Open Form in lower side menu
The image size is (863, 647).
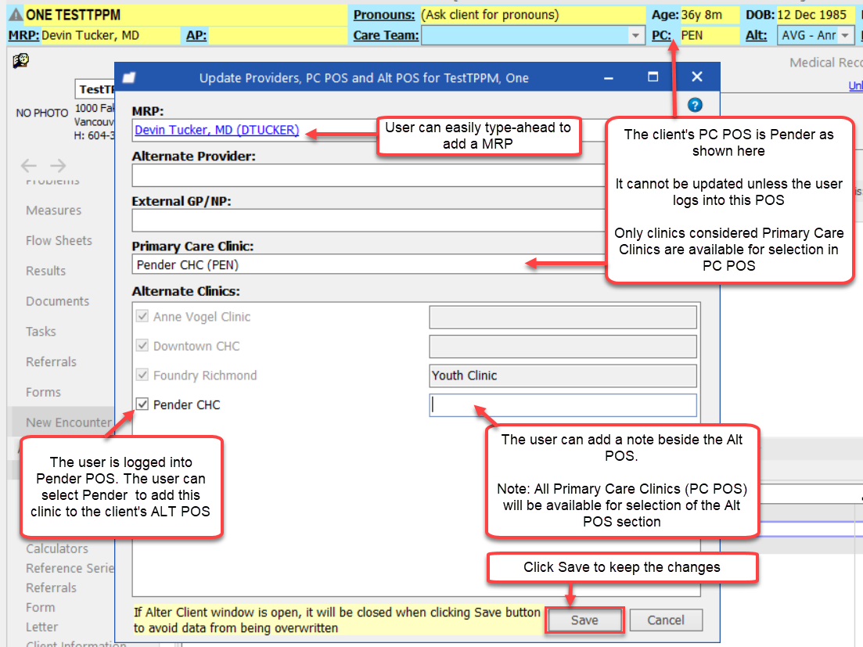(41, 607)
